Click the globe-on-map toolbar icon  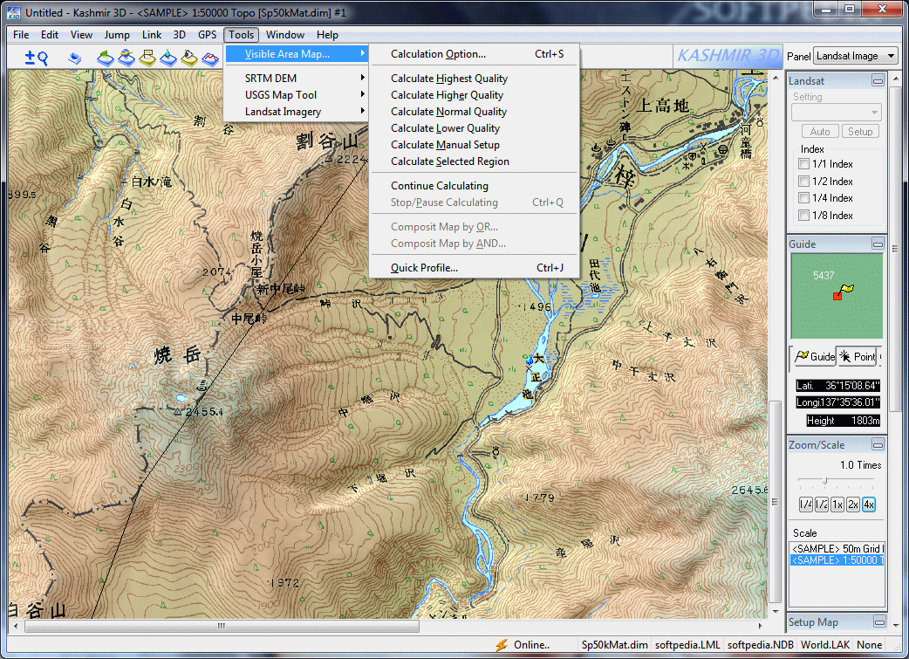pyautogui.click(x=126, y=58)
